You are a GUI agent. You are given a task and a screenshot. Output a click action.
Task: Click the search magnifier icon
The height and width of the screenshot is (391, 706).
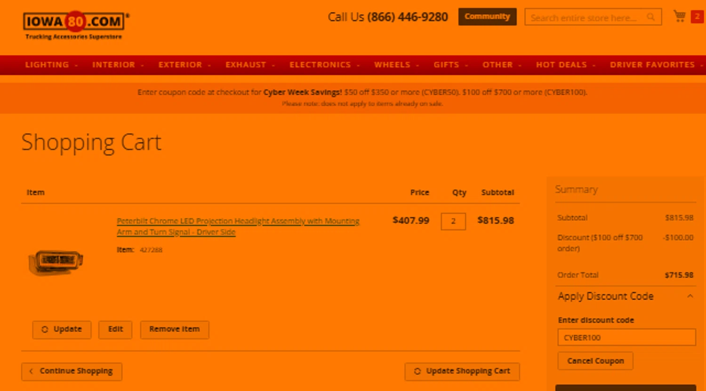[x=650, y=17]
